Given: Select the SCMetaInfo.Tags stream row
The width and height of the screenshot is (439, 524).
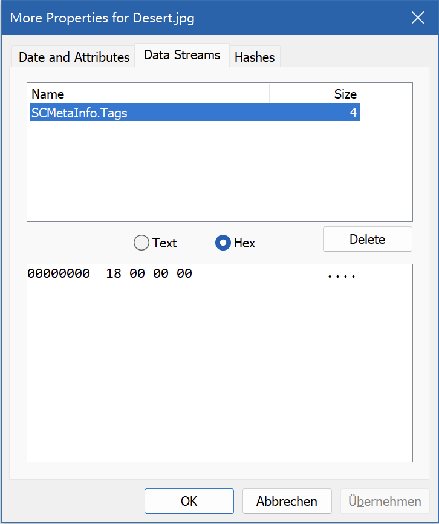Looking at the screenshot, I should coord(195,113).
